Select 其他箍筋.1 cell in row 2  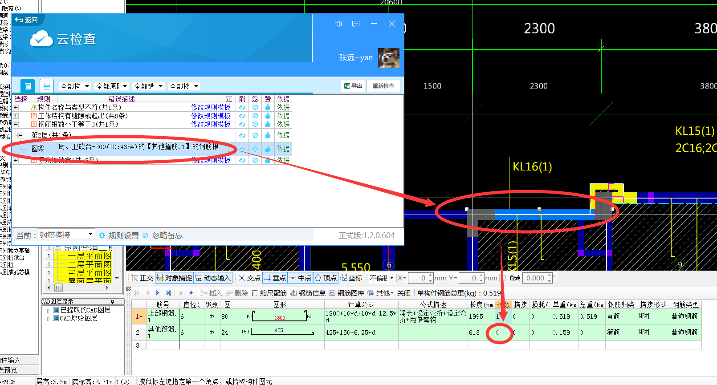[x=163, y=332]
